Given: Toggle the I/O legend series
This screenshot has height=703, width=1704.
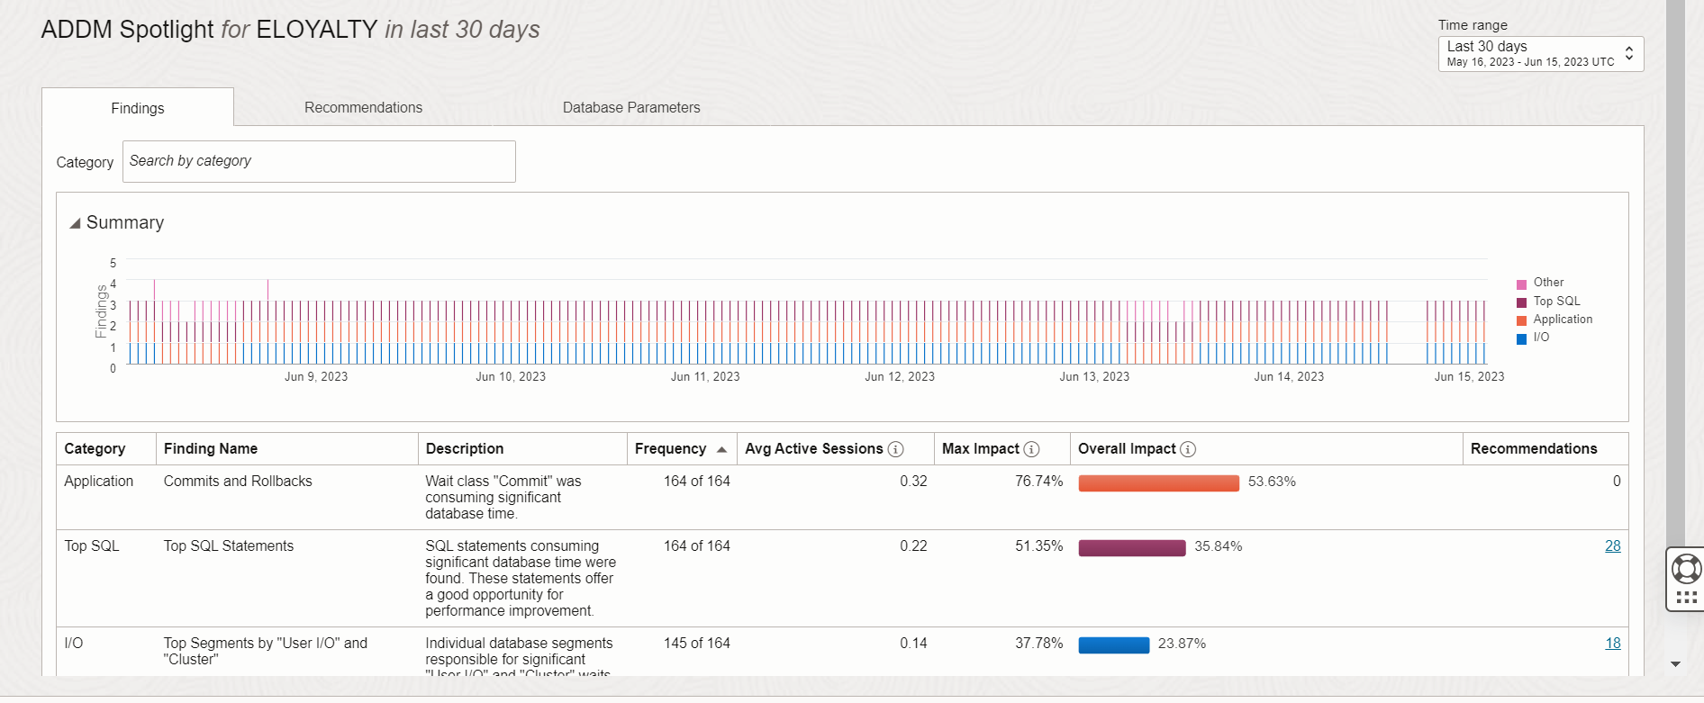Looking at the screenshot, I should pyautogui.click(x=1540, y=338).
